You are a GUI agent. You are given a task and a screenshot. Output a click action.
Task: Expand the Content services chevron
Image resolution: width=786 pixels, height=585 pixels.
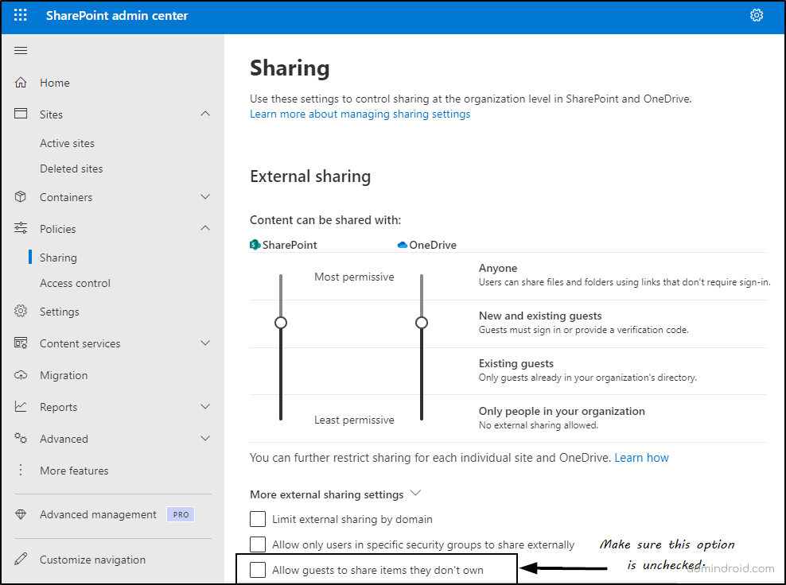[205, 343]
